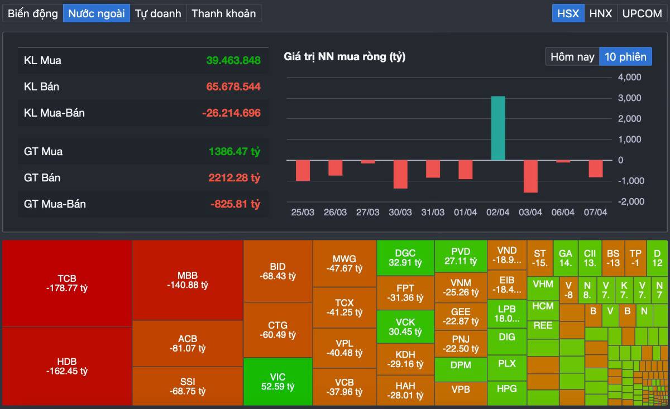Select the green DPM tile
Viewport: 670px width, 409px height.
point(461,369)
